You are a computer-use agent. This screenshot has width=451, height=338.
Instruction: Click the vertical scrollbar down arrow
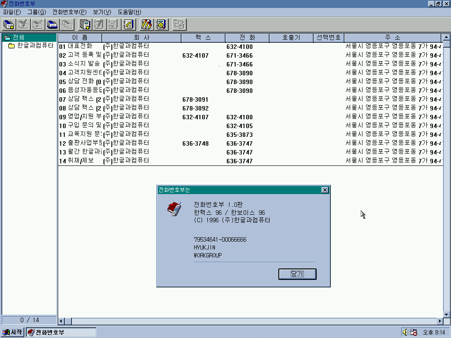point(447,314)
